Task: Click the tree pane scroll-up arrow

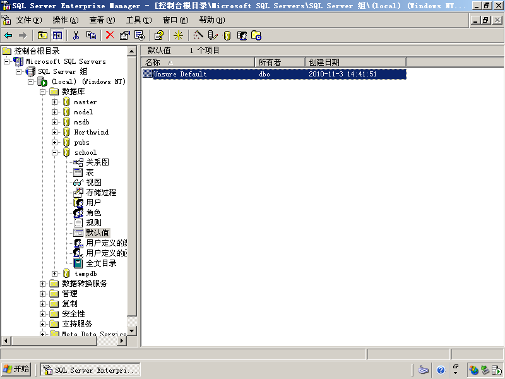Action: point(132,51)
